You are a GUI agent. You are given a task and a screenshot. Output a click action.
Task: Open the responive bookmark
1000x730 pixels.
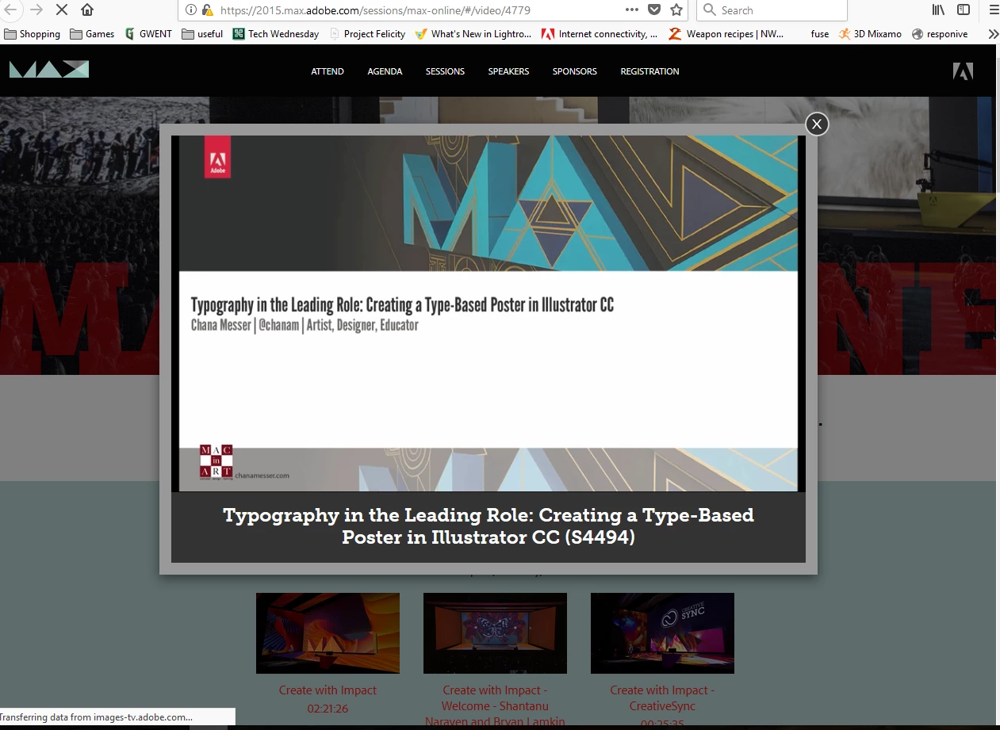click(x=940, y=34)
